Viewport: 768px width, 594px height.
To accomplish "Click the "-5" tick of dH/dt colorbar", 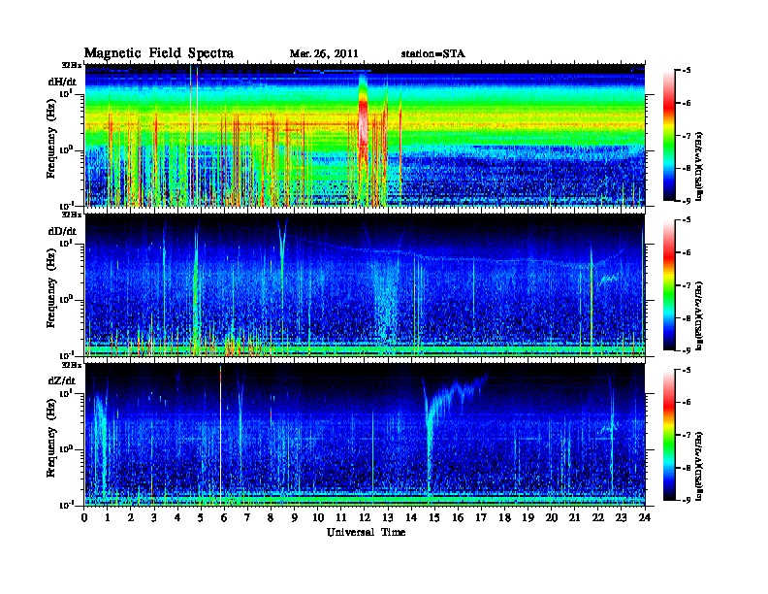I will 687,71.
